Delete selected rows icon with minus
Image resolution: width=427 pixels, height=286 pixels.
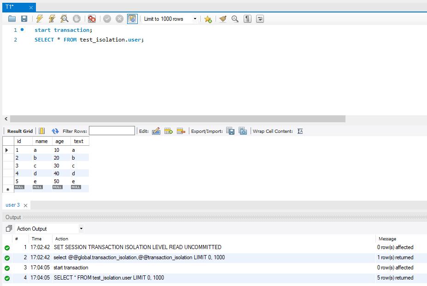pos(181,131)
